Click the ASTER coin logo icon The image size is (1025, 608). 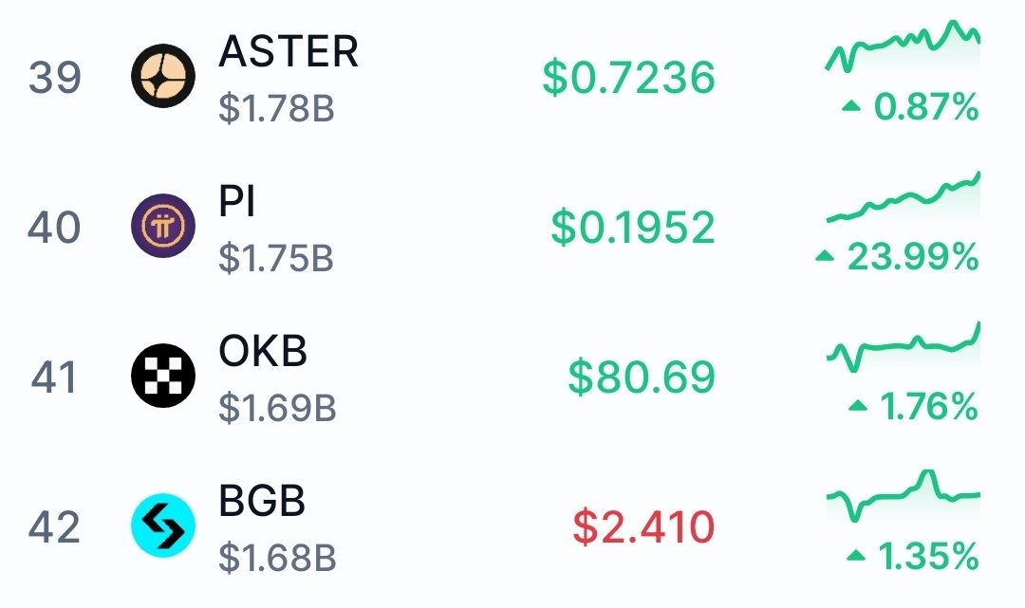pos(162,78)
